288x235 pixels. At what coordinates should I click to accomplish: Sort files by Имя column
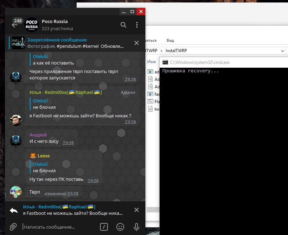(151, 62)
